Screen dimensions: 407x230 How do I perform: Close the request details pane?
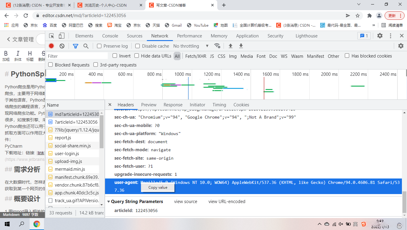click(110, 105)
